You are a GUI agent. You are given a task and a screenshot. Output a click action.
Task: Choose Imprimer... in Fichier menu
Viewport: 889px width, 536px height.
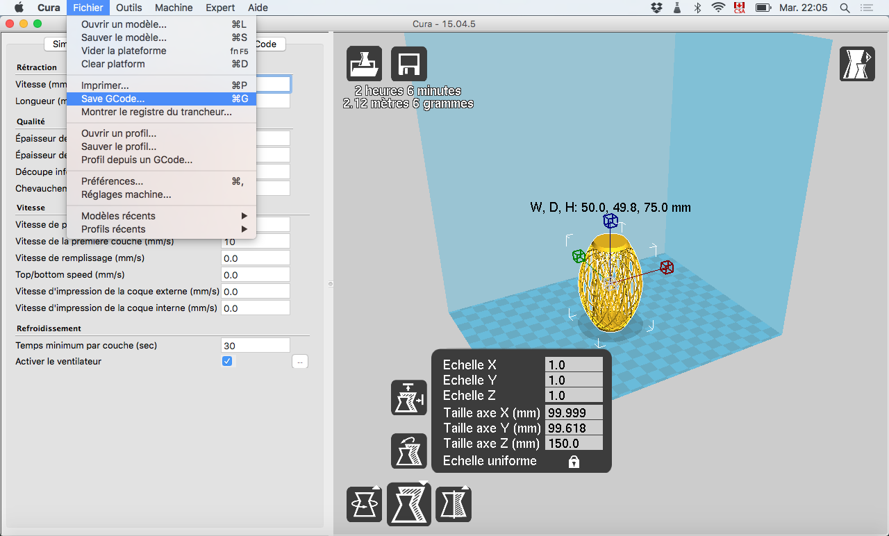(x=161, y=85)
